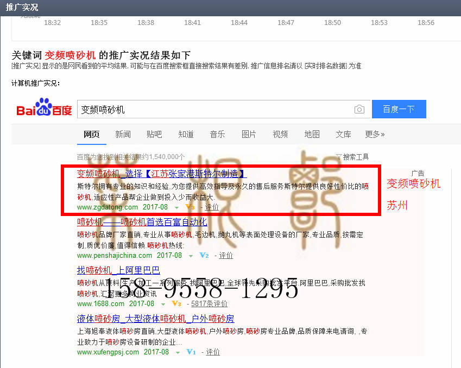Open the 搜索工具 filter icon
Viewport: 461px width, 368px height.
pyautogui.click(x=339, y=157)
